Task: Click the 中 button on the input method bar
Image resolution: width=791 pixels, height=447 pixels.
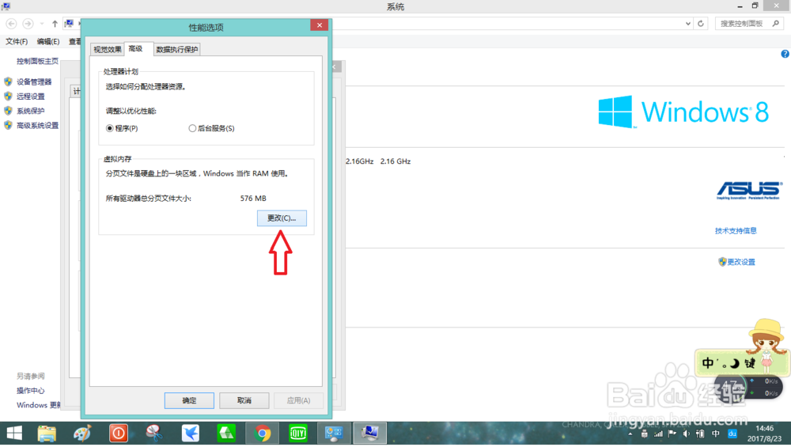Action: pyautogui.click(x=708, y=363)
